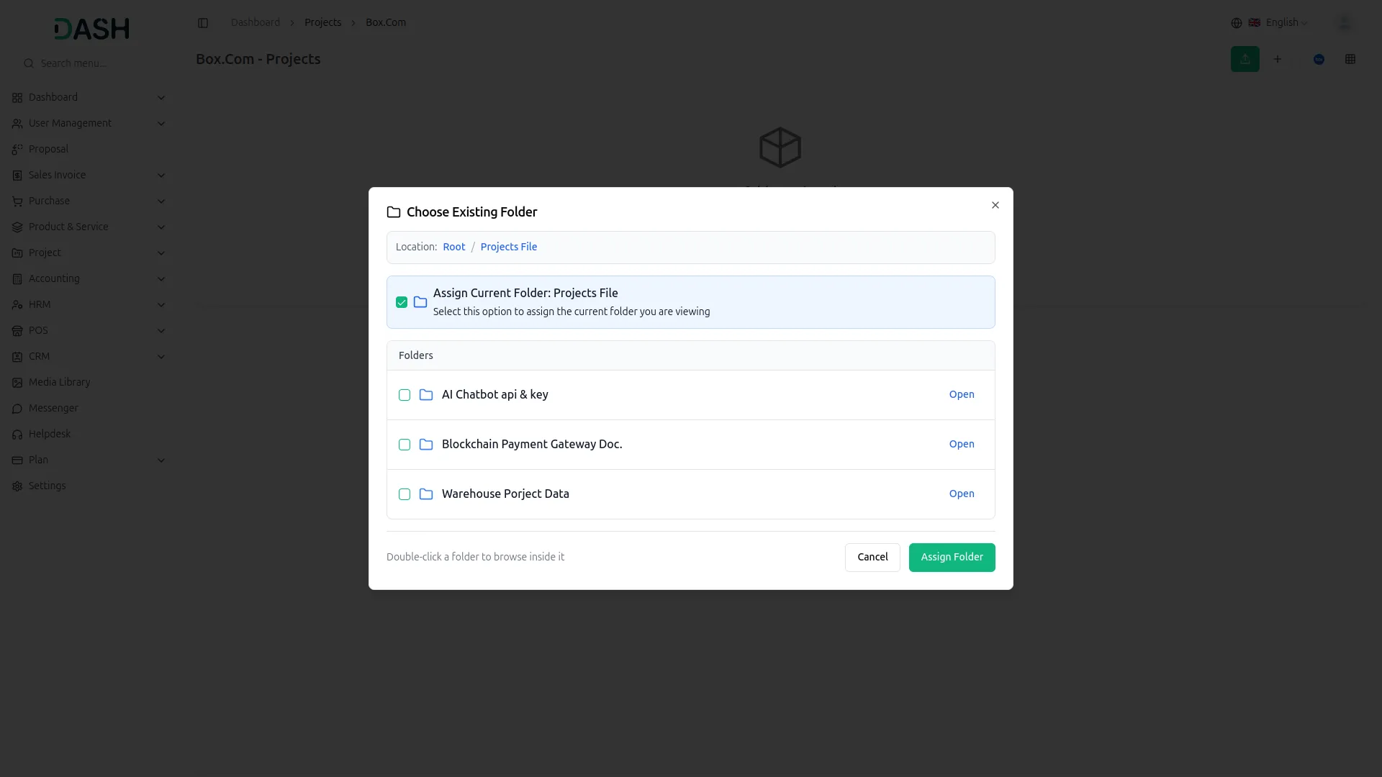Click the Assign Folder button

tap(952, 558)
